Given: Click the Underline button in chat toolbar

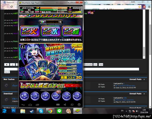Looking at the screenshot, I should [x=12, y=64].
